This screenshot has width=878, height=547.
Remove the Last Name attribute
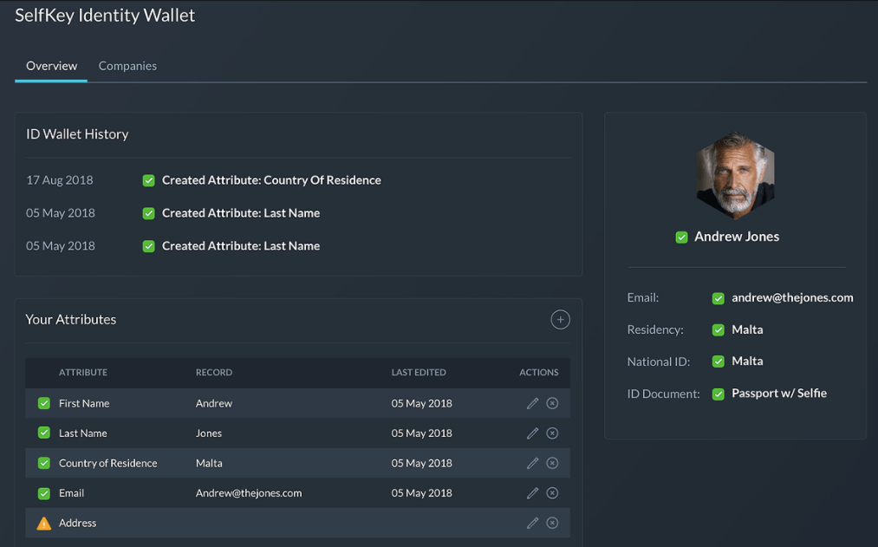[x=552, y=433]
